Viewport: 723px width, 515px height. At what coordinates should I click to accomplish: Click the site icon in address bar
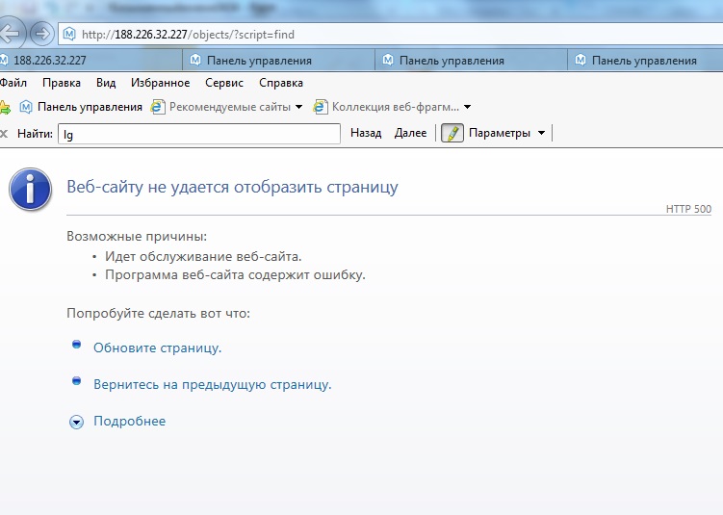coord(69,34)
